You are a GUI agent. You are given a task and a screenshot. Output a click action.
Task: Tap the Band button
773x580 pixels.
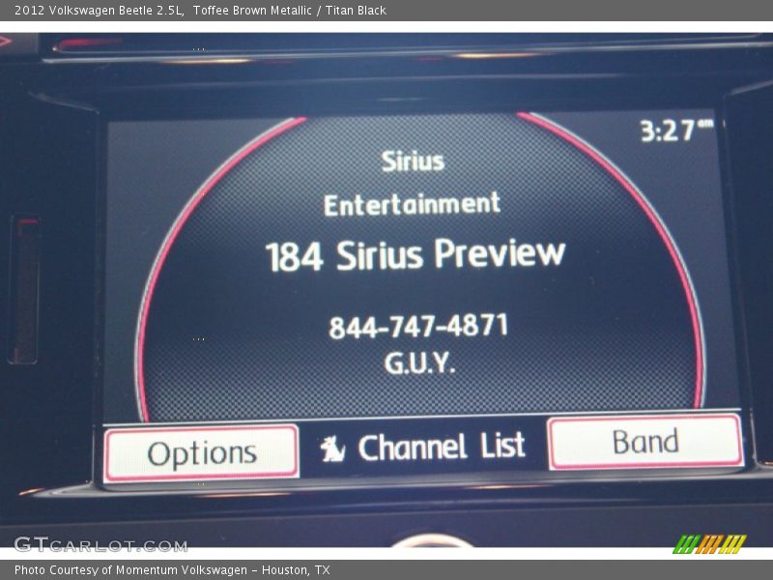coord(644,442)
